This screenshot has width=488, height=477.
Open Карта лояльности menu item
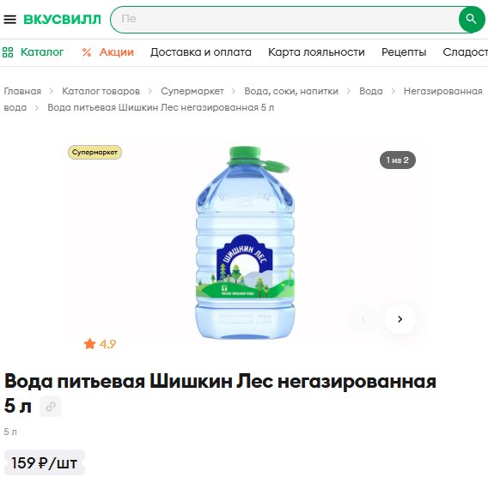point(316,51)
